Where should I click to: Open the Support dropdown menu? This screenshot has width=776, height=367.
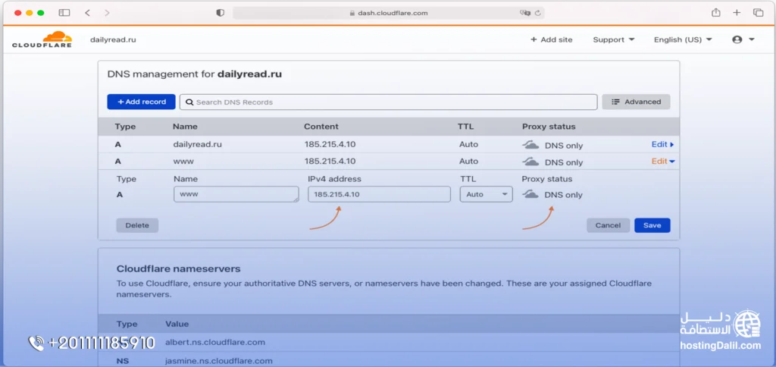tap(614, 39)
